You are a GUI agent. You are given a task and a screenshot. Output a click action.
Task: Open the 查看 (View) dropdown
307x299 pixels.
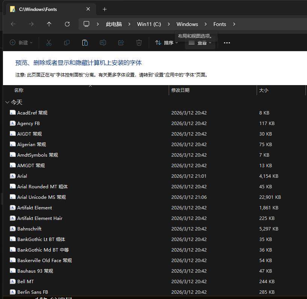200,43
